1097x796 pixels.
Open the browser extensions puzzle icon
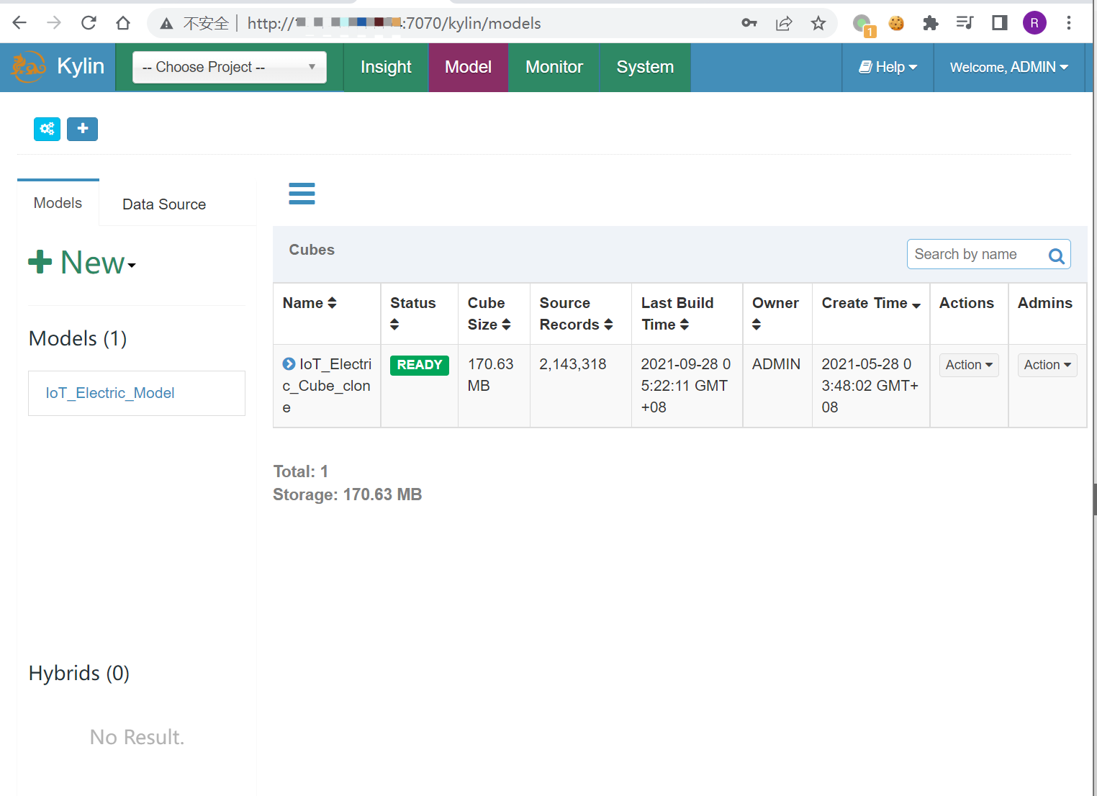(930, 23)
